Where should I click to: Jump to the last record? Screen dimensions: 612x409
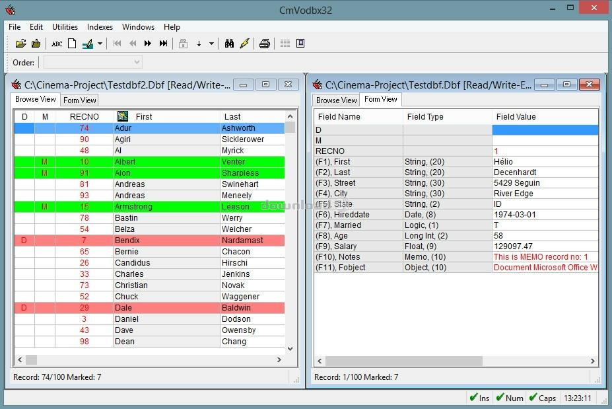point(163,44)
